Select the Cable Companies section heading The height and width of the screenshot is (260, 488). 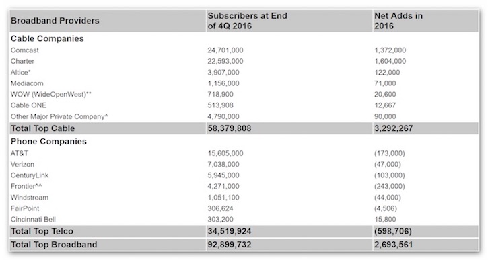click(47, 38)
